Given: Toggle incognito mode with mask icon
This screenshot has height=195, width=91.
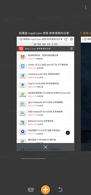Looking at the screenshot, I should [31, 190].
